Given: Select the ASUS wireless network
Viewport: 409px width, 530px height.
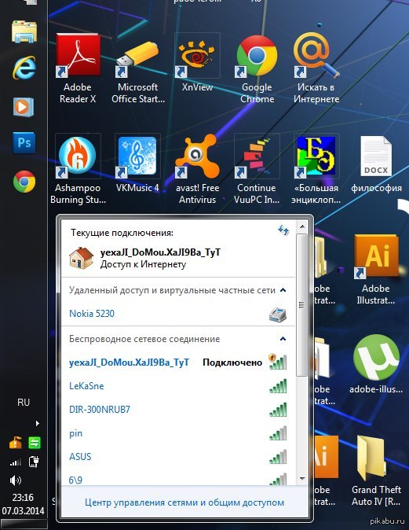Looking at the screenshot, I should coord(178,457).
